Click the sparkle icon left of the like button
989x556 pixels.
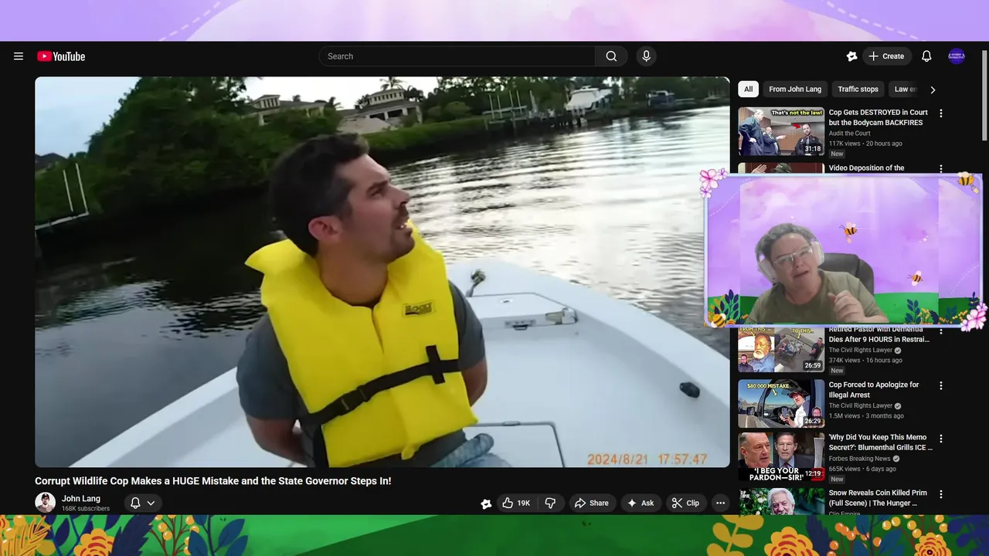click(x=486, y=503)
